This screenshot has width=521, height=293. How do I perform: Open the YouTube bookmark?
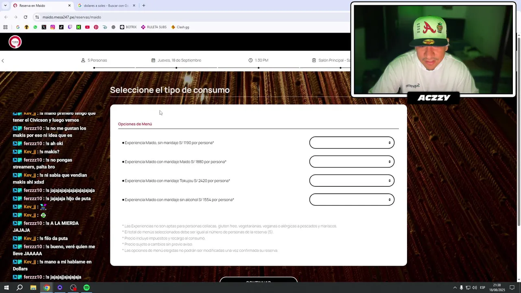(87, 27)
